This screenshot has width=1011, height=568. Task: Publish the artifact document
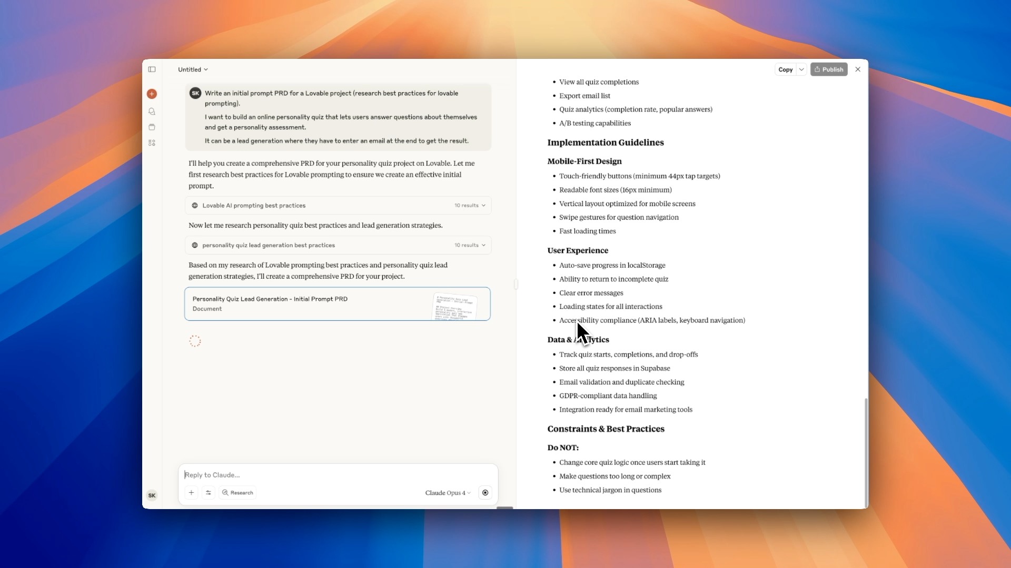coord(829,69)
